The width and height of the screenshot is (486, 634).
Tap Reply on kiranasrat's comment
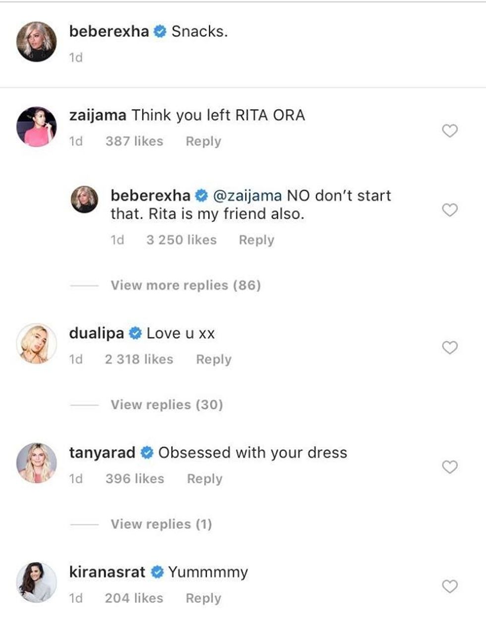pos(203,598)
